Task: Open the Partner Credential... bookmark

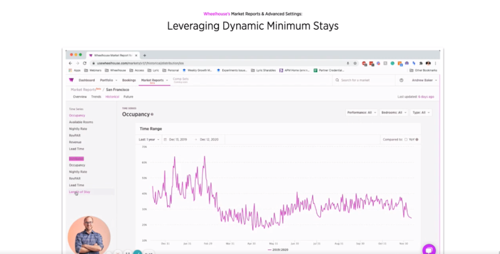Action: click(x=329, y=70)
